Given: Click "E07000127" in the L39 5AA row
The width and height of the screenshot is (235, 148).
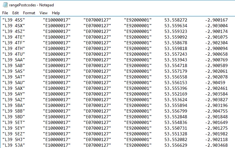Looking at the screenshot, I should 97,60.
